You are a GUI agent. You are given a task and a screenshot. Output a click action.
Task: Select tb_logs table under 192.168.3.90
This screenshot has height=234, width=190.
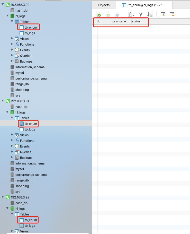click(30, 33)
